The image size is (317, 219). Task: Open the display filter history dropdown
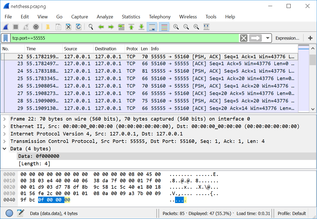pos(267,38)
